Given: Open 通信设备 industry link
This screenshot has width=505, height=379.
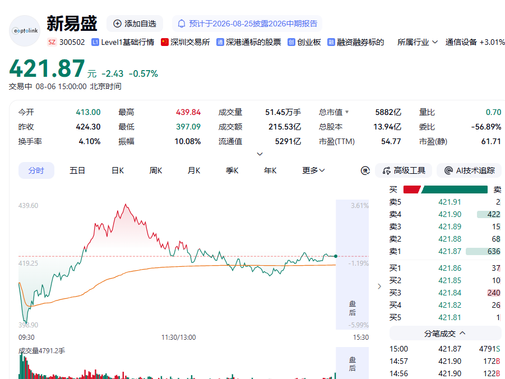Looking at the screenshot, I should click(461, 42).
